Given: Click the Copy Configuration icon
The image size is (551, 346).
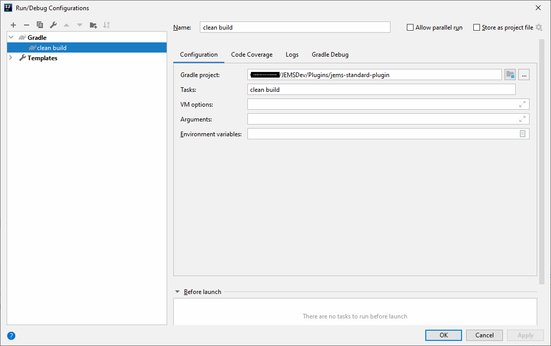Looking at the screenshot, I should click(x=40, y=25).
